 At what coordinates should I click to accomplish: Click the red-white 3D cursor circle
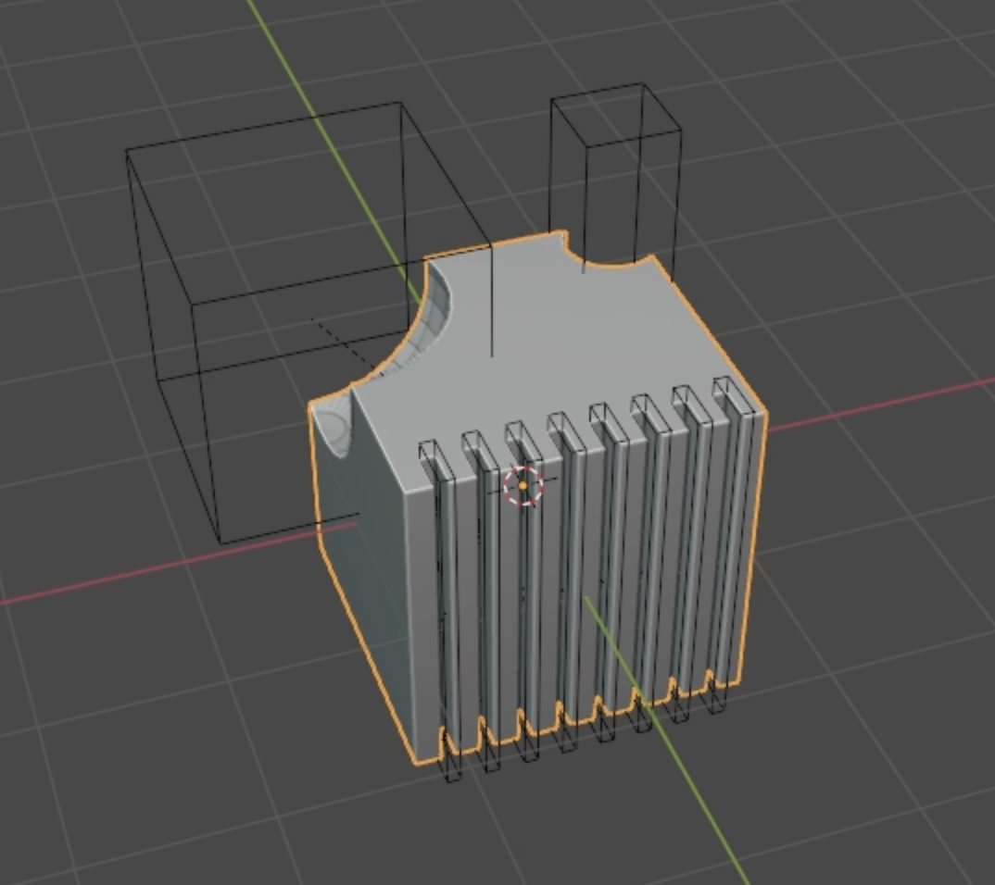click(x=523, y=486)
